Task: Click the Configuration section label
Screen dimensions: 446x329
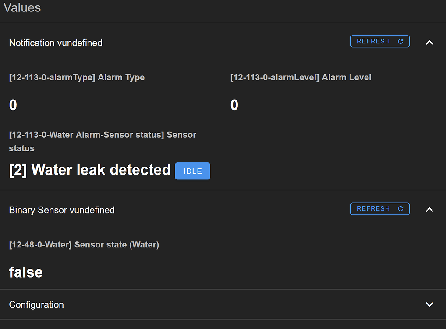Action: 36,304
